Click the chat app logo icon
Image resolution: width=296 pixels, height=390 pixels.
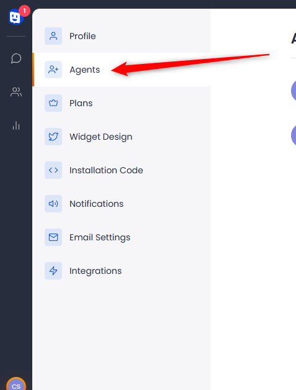pos(16,17)
